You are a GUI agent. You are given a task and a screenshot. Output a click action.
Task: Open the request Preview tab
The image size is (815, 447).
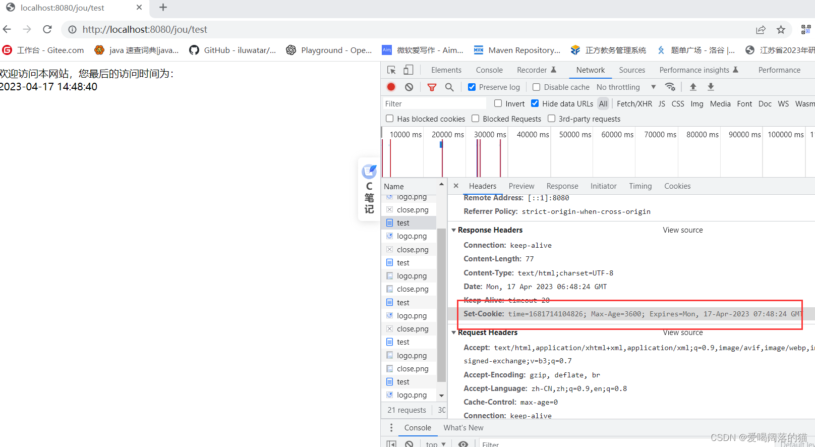click(x=521, y=186)
